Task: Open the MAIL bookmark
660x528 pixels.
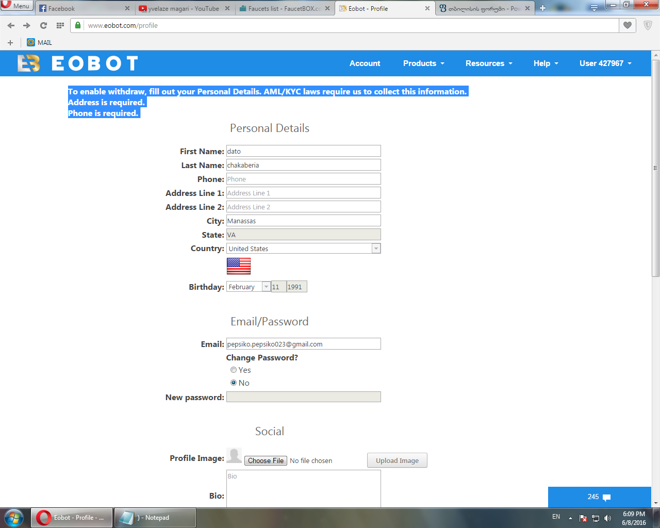Action: (x=40, y=43)
